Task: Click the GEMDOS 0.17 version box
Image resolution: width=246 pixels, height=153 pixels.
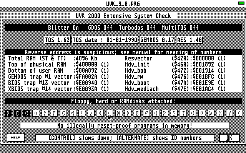Action: click(157, 40)
